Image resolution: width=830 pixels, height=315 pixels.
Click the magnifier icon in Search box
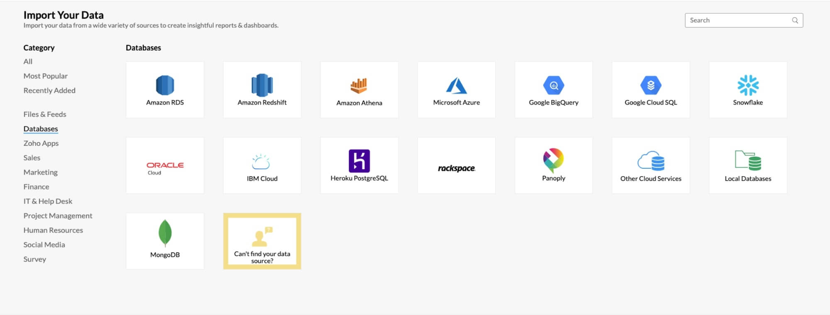(795, 20)
